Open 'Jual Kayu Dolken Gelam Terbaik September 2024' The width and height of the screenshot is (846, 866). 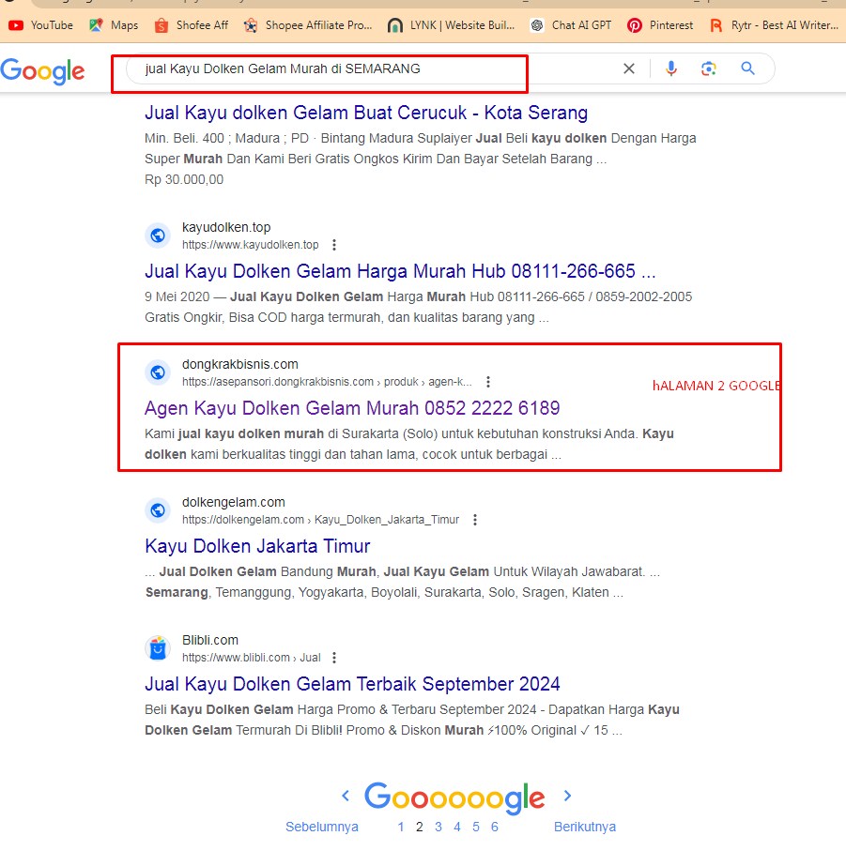coord(352,684)
